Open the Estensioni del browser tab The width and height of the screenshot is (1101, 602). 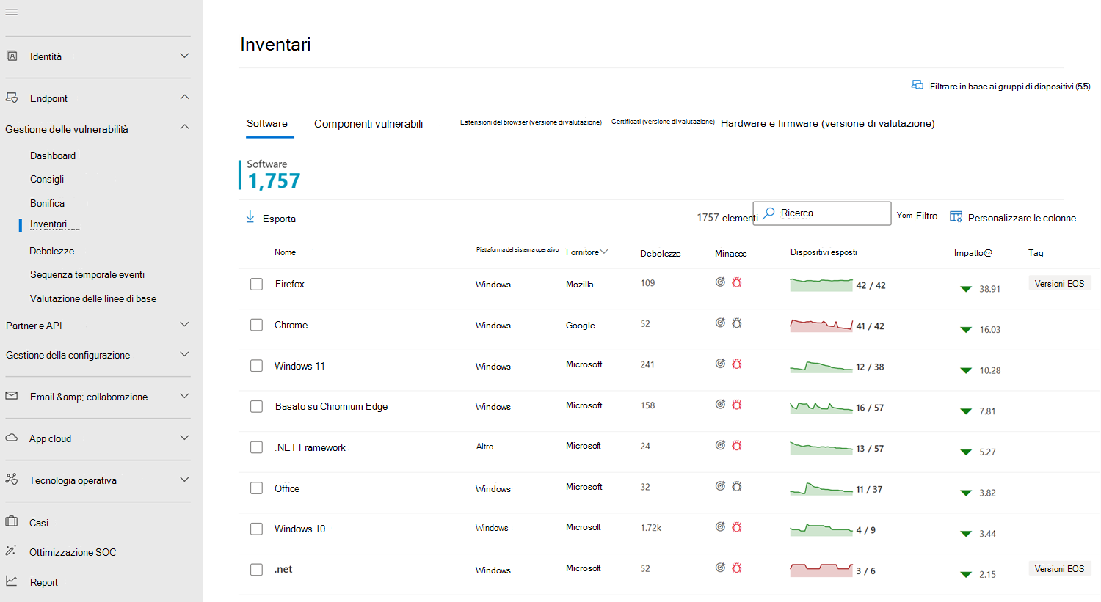(531, 122)
